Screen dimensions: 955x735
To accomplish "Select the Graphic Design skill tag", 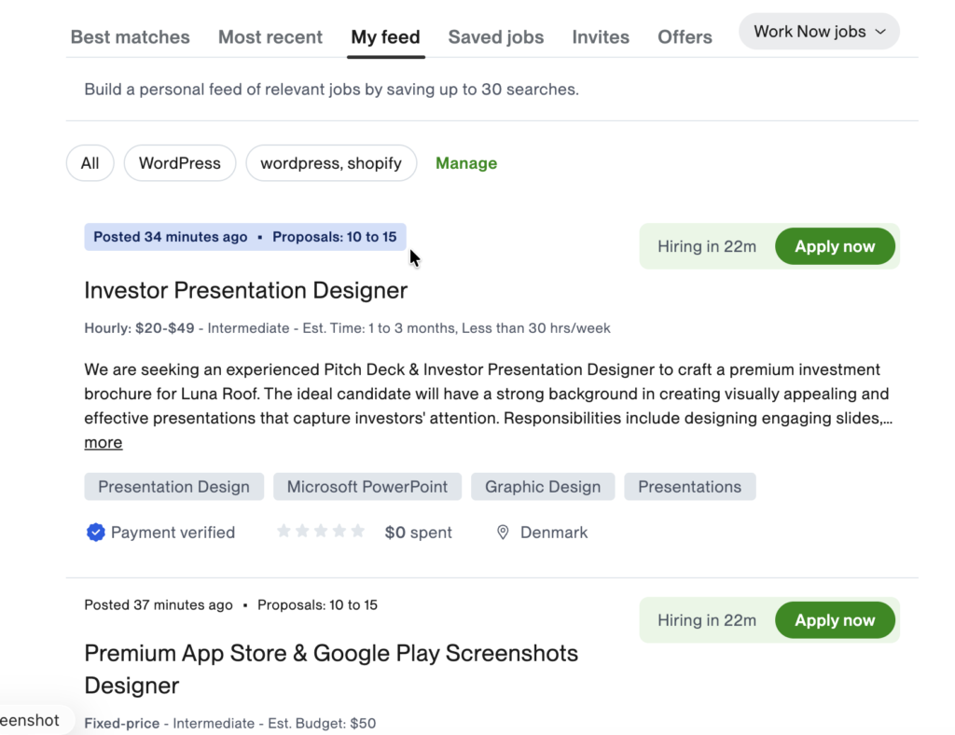I will (x=543, y=487).
